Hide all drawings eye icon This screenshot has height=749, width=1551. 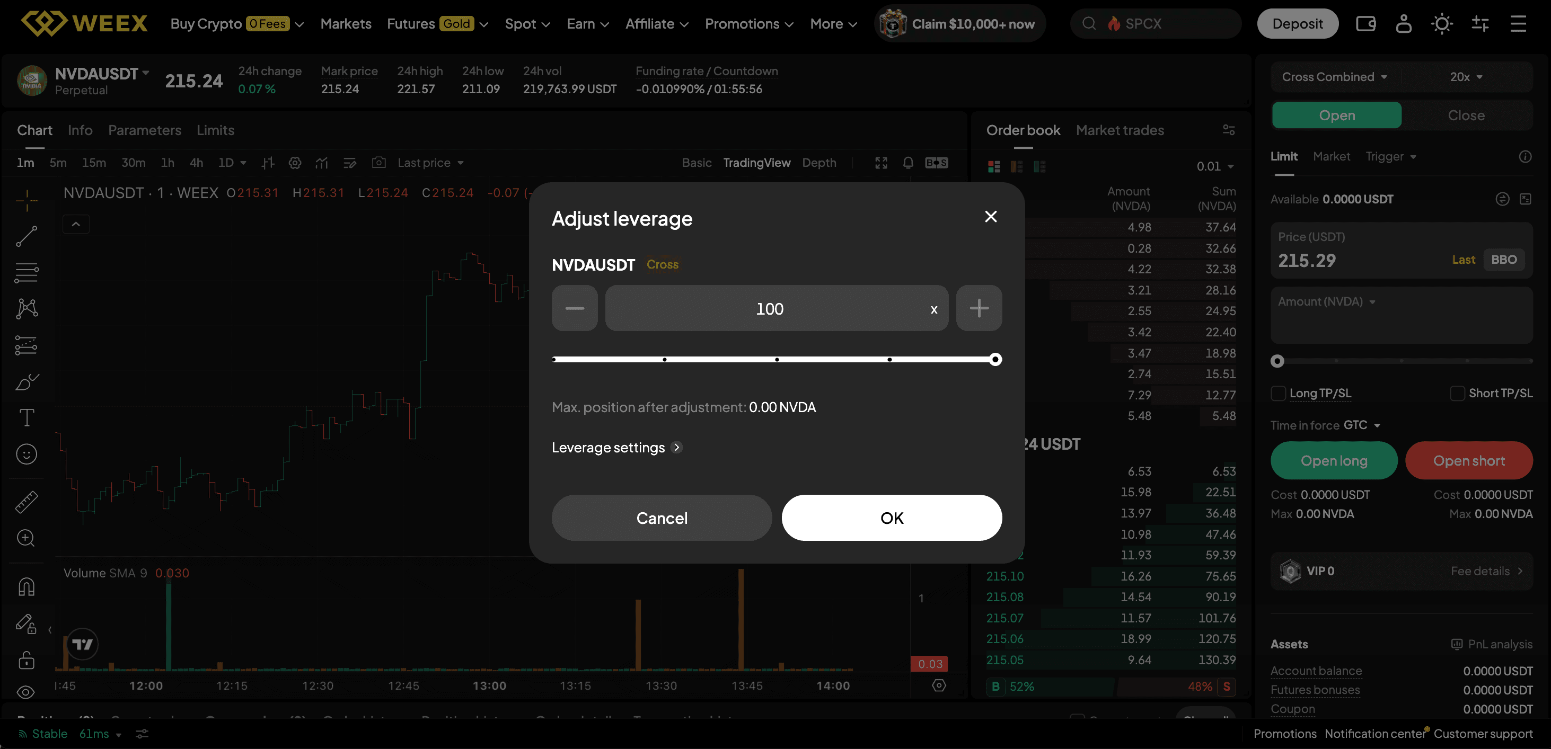25,692
